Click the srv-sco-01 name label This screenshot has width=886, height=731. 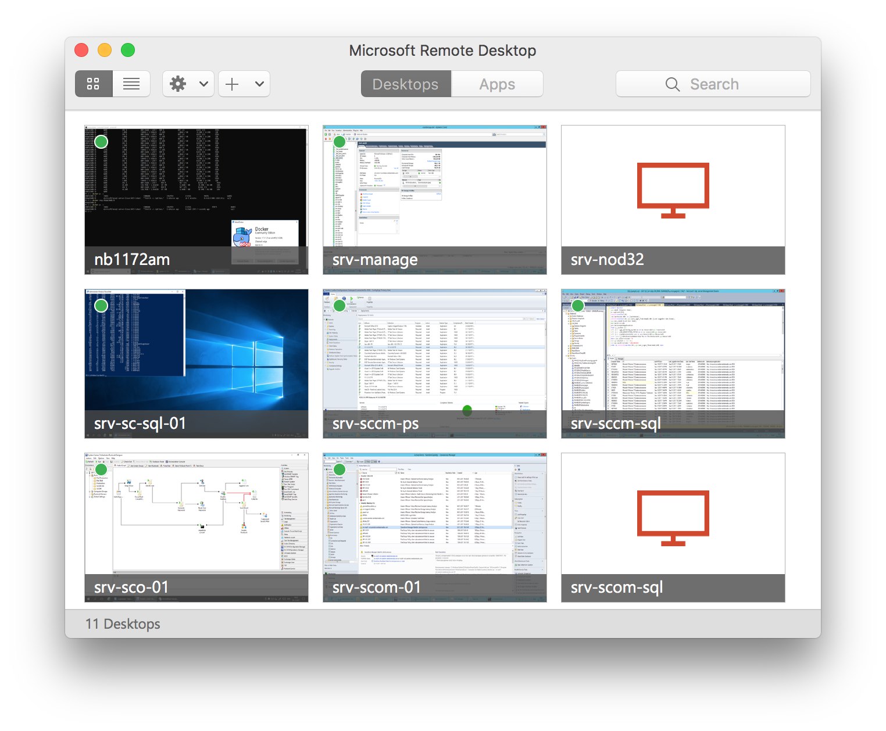[x=131, y=587]
